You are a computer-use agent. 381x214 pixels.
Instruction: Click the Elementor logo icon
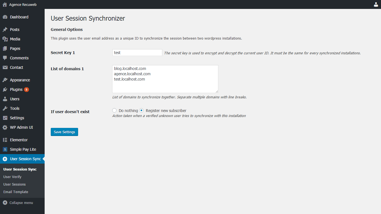pos(5,140)
